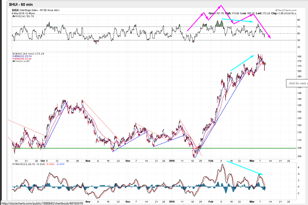The width and height of the screenshot is (308, 205).
Task: Click the "MACD(12,26,9)" indicator label
Action: coord(25,164)
